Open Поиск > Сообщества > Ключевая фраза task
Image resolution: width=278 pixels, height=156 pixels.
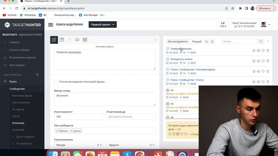pos(193,69)
